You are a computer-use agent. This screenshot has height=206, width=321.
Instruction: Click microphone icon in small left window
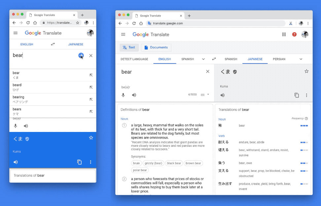15,126
